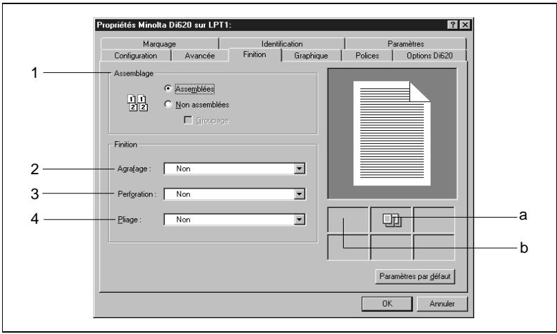Close the Propriétés Minolta Di620 dialog
Screen dimensions: 557x334
point(465,25)
